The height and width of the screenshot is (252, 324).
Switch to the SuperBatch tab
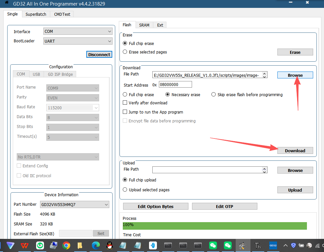(x=36, y=14)
